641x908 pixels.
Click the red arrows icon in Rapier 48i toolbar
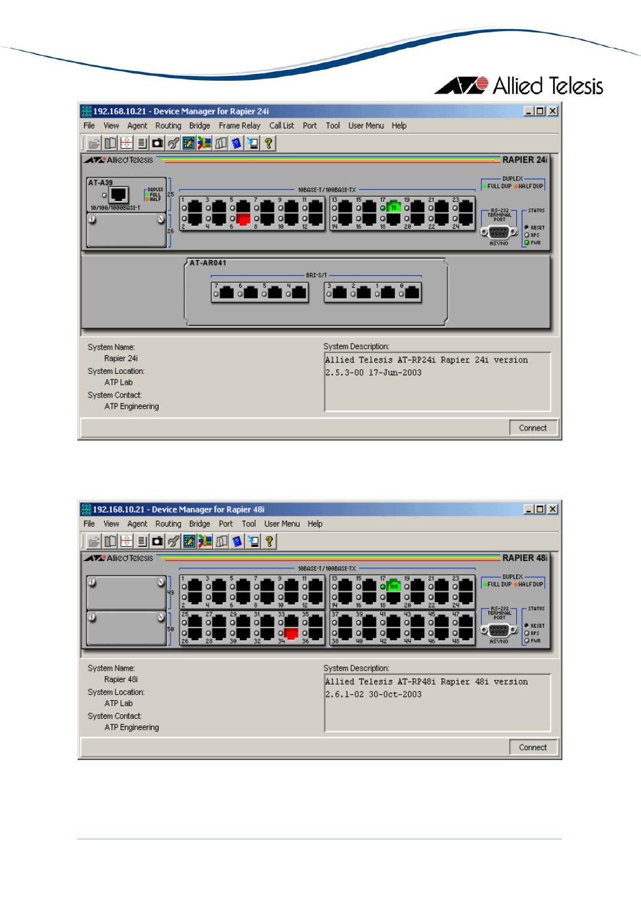point(126,541)
